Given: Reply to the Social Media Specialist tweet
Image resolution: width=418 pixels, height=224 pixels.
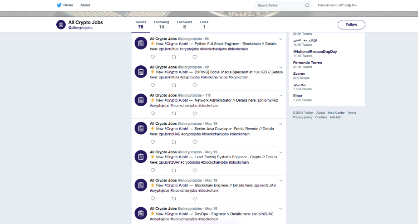Looking at the screenshot, I should click(x=153, y=85).
